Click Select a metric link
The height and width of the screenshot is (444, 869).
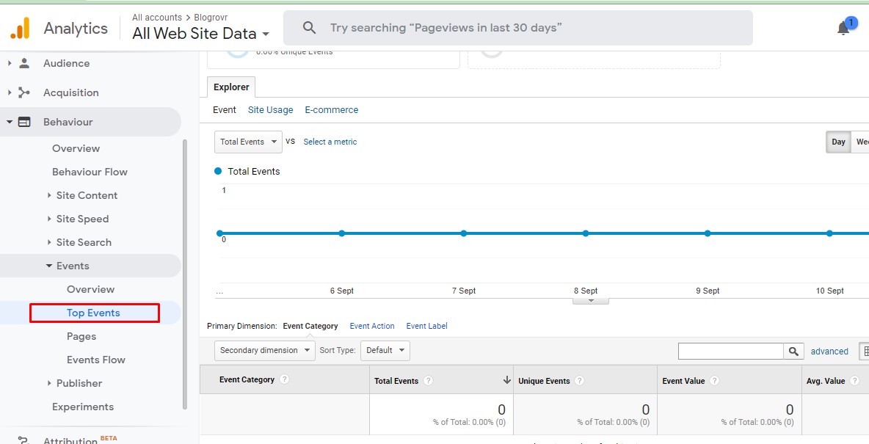[330, 142]
